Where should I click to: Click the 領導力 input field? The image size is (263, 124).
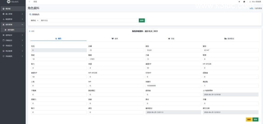[59, 104]
